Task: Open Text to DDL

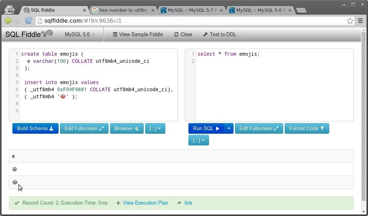Action: pyautogui.click(x=220, y=34)
